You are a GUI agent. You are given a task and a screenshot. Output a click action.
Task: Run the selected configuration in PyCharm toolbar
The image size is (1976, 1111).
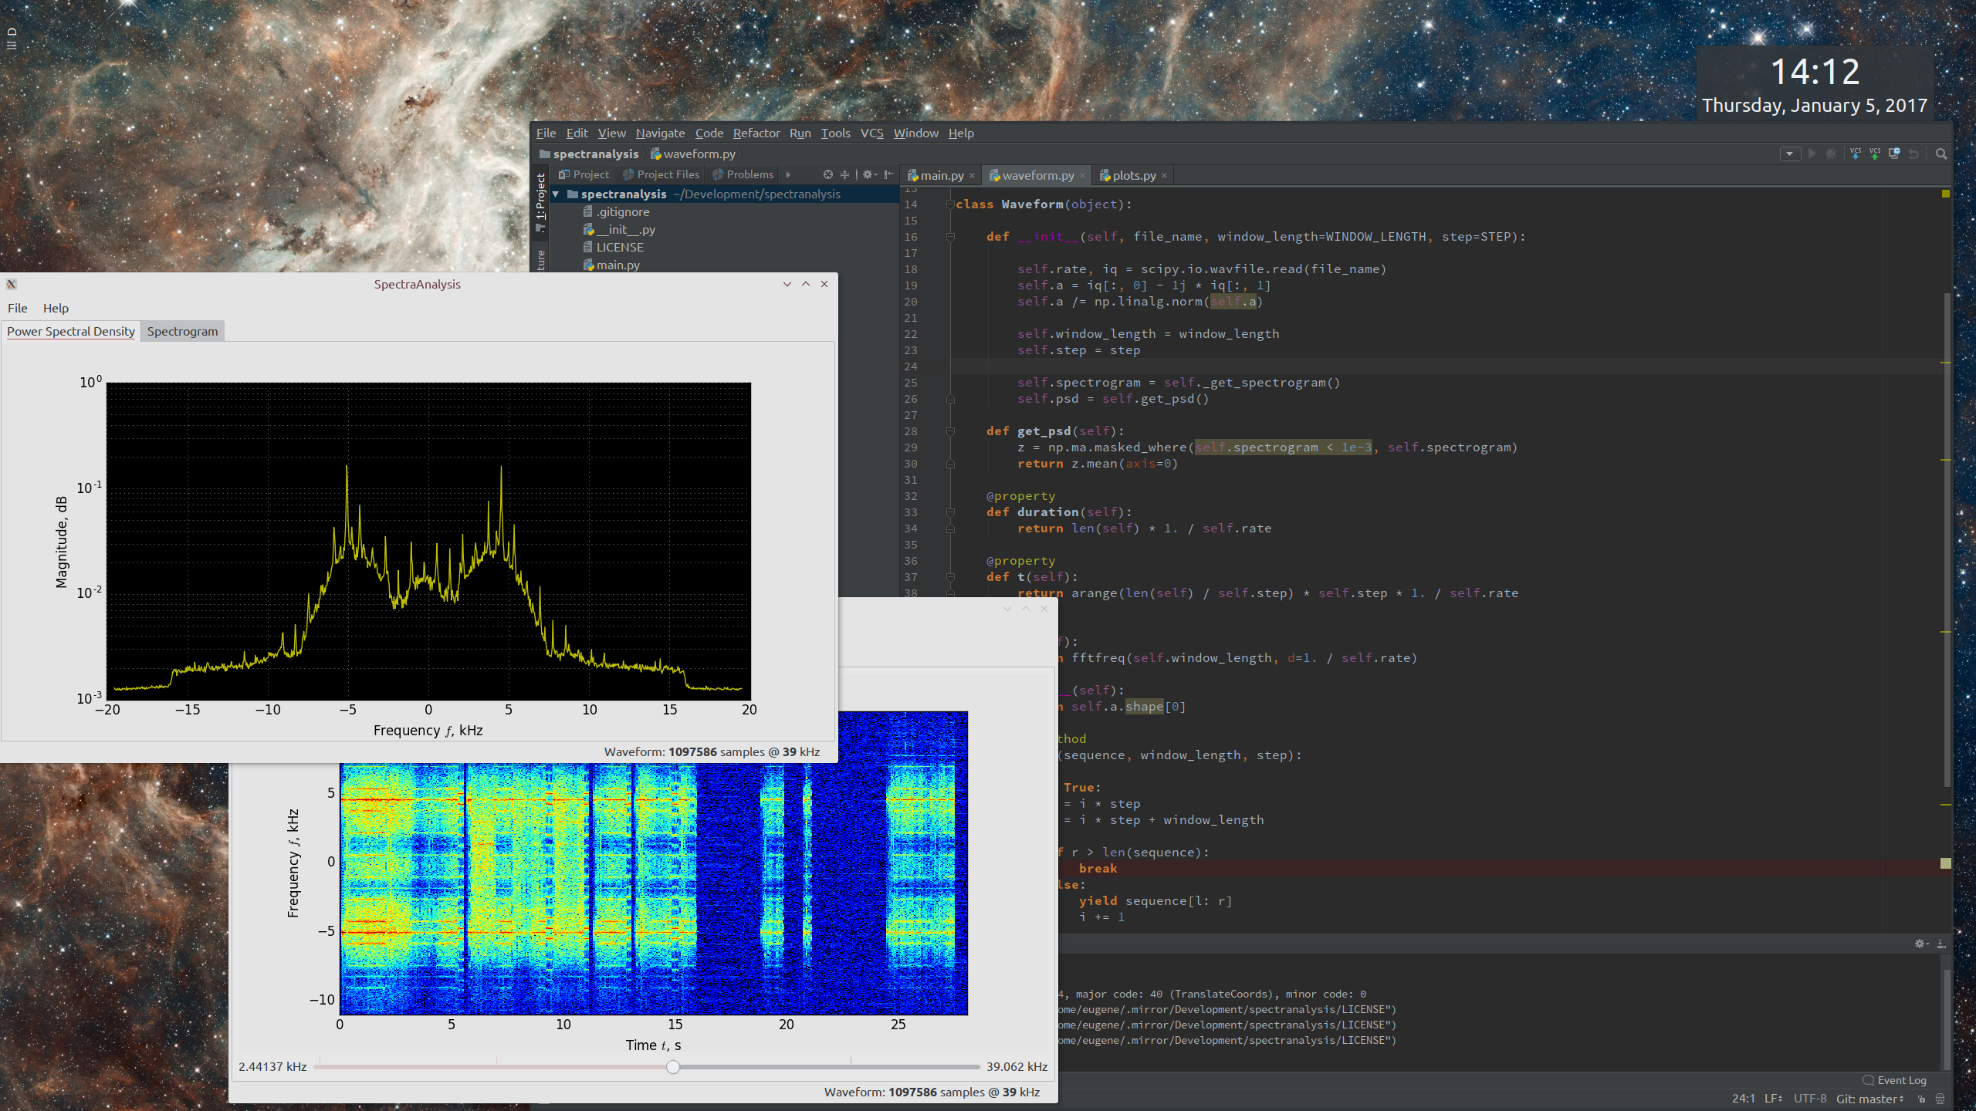pos(1812,154)
